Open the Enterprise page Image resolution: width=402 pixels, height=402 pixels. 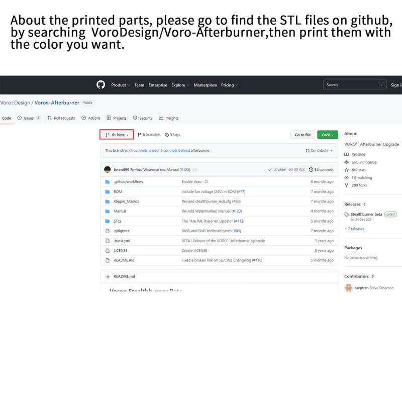(x=158, y=85)
